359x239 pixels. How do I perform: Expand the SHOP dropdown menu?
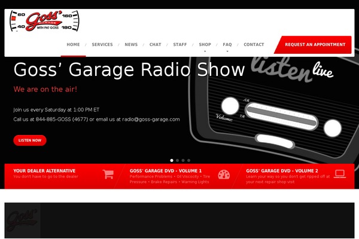(205, 45)
